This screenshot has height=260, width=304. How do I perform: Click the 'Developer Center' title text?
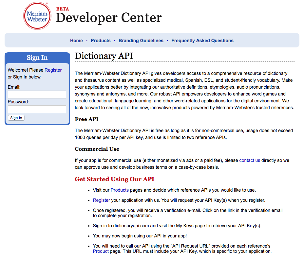109,18
